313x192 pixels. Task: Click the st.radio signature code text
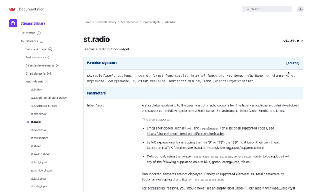pos(191,78)
